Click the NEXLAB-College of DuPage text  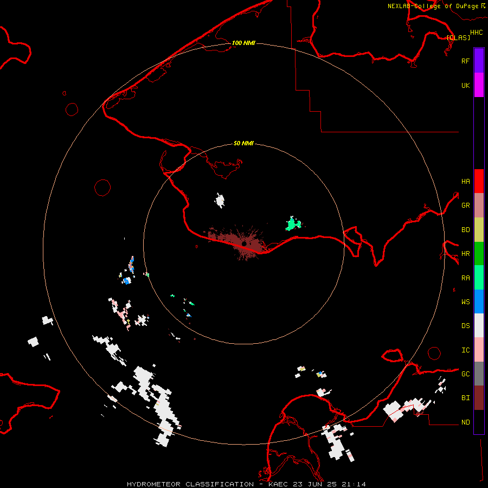pos(433,6)
